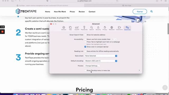Click the Provide ongoing heading text

pos(37,54)
